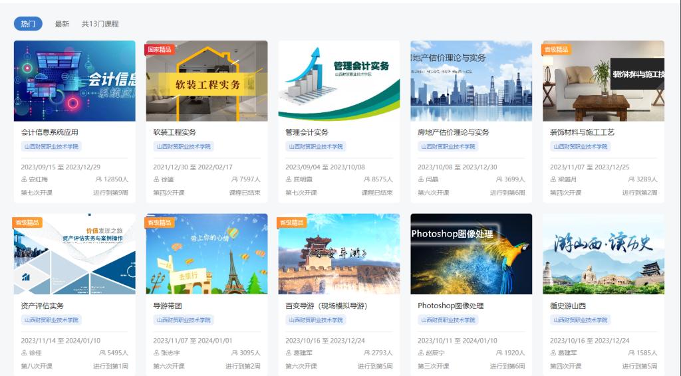This screenshot has width=681, height=376.
Task: Click the school tag under 房地产估价理论与实务
Action: (x=447, y=146)
